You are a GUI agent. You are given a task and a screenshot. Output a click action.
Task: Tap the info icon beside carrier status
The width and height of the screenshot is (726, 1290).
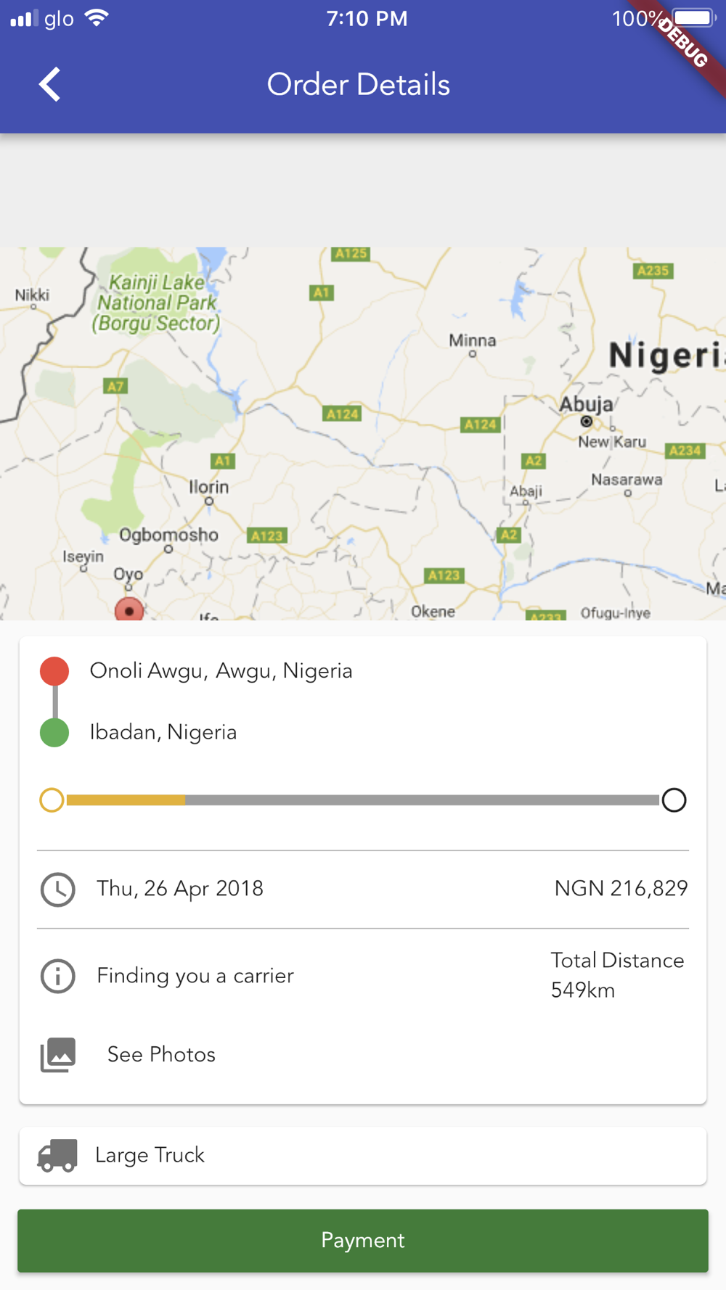click(57, 976)
